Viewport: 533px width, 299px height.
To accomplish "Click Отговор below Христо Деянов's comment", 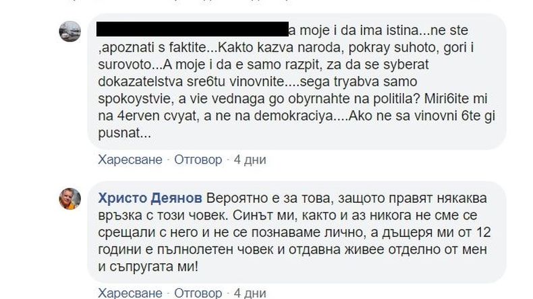I will click(198, 294).
